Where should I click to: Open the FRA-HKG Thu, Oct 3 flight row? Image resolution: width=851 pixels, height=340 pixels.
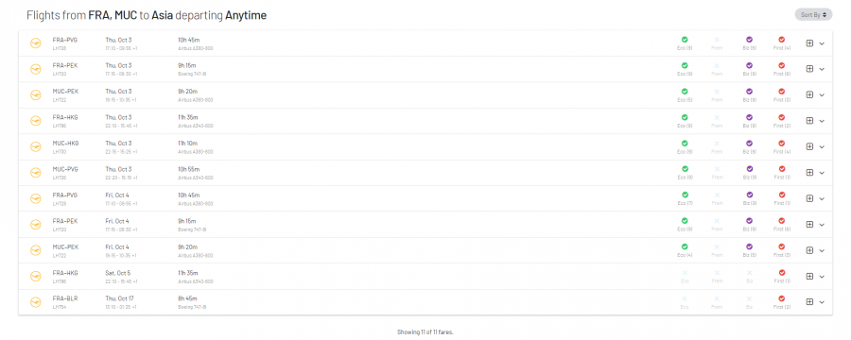(425, 121)
